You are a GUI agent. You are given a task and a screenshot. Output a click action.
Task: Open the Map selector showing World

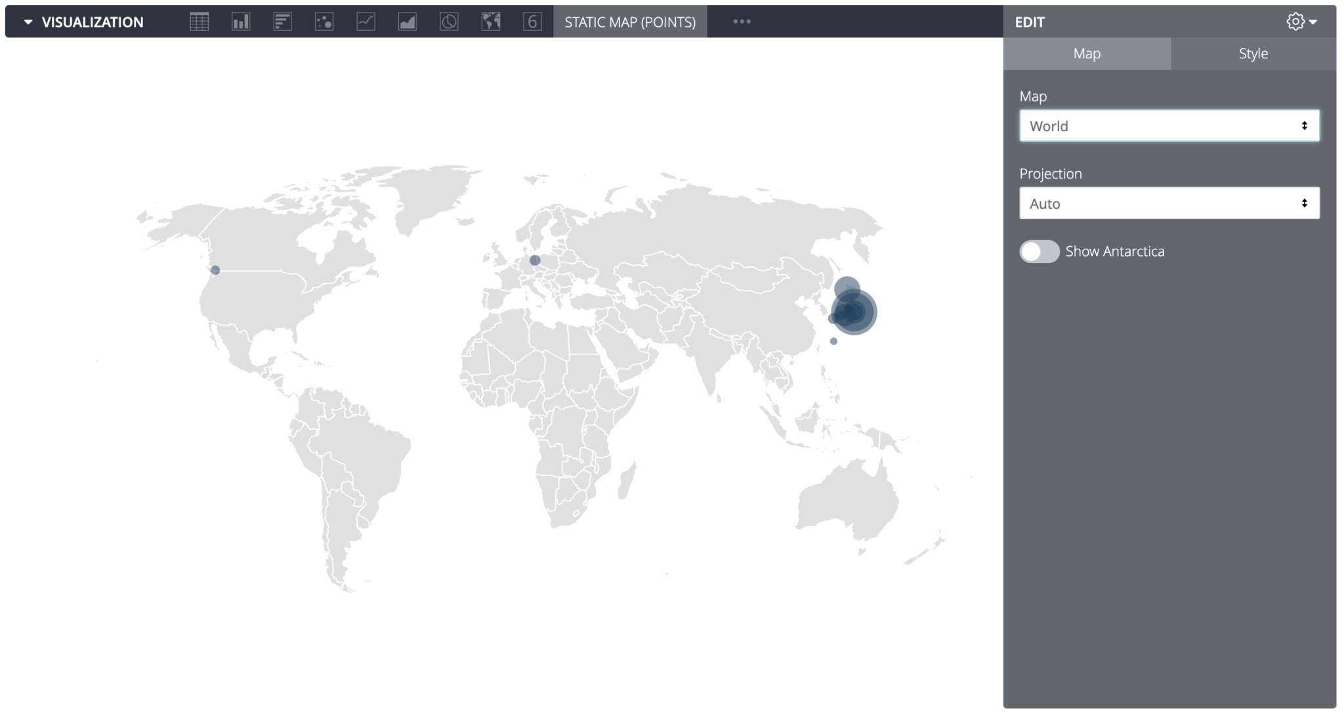point(1168,125)
